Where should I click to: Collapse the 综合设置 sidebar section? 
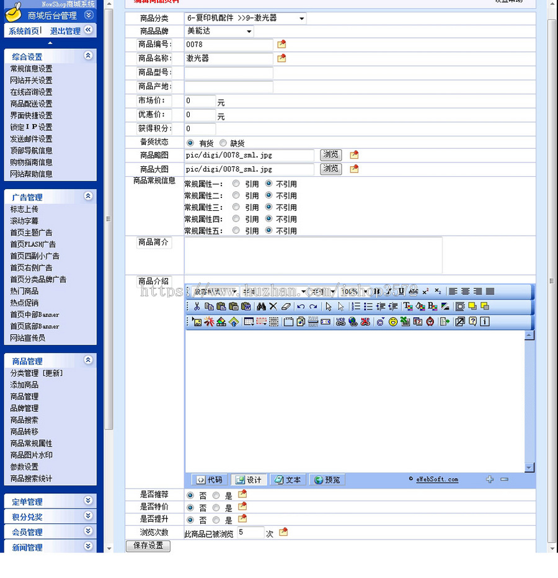pos(88,56)
